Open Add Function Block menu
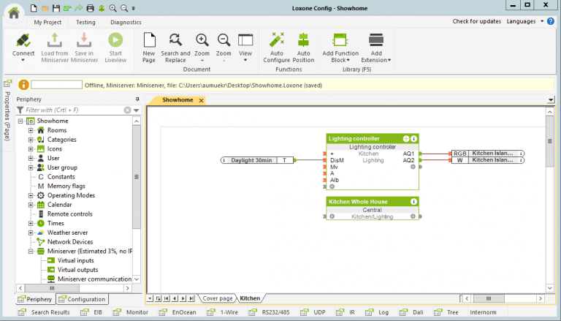 point(340,41)
